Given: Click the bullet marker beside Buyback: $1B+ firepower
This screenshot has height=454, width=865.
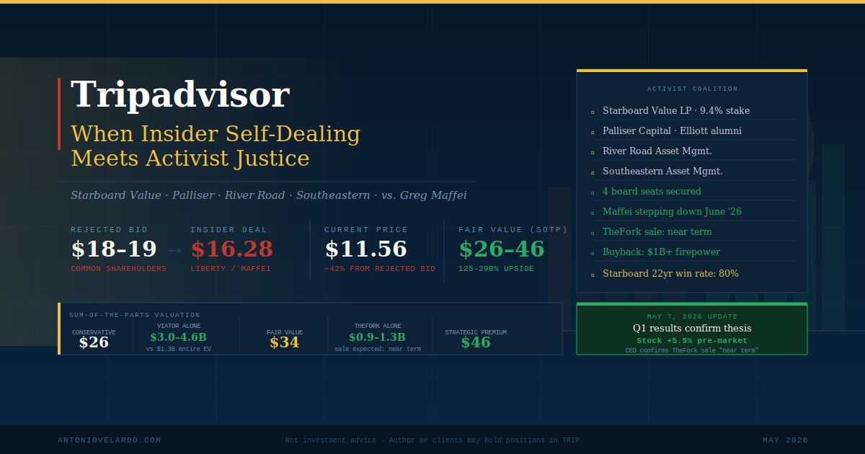Looking at the screenshot, I should (x=593, y=254).
